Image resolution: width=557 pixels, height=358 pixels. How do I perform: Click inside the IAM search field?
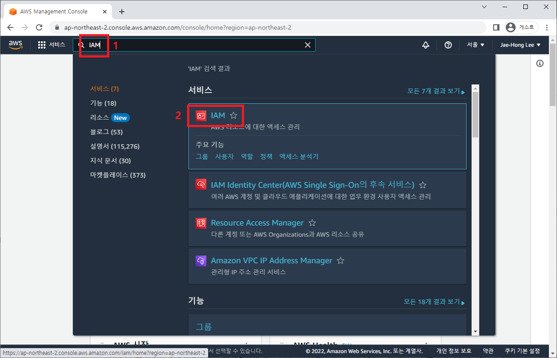click(x=198, y=45)
